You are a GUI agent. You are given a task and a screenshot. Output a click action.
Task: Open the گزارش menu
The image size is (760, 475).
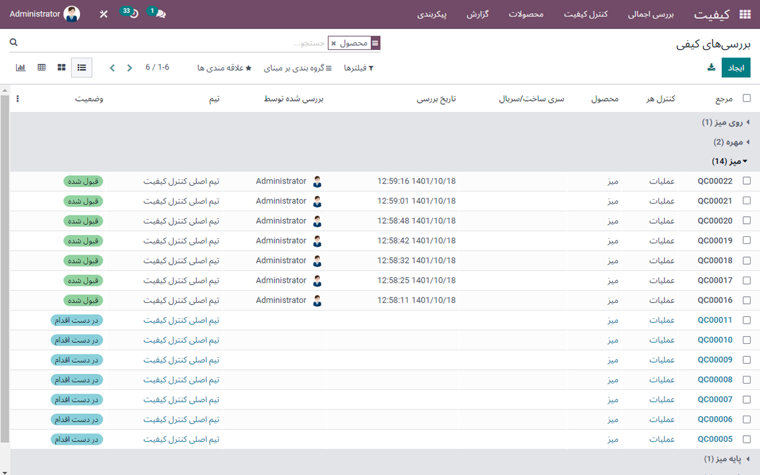pyautogui.click(x=477, y=14)
